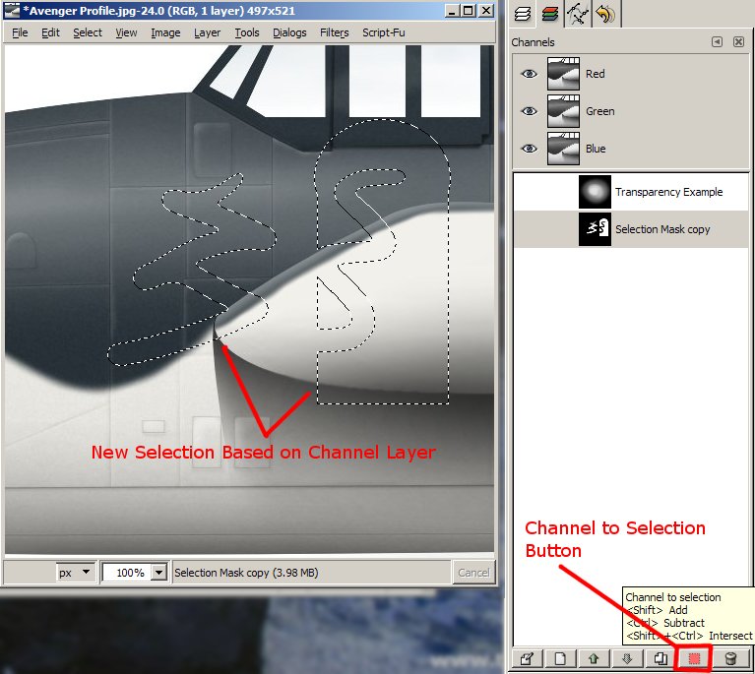The width and height of the screenshot is (755, 674).
Task: Open the File menu
Action: (x=20, y=32)
